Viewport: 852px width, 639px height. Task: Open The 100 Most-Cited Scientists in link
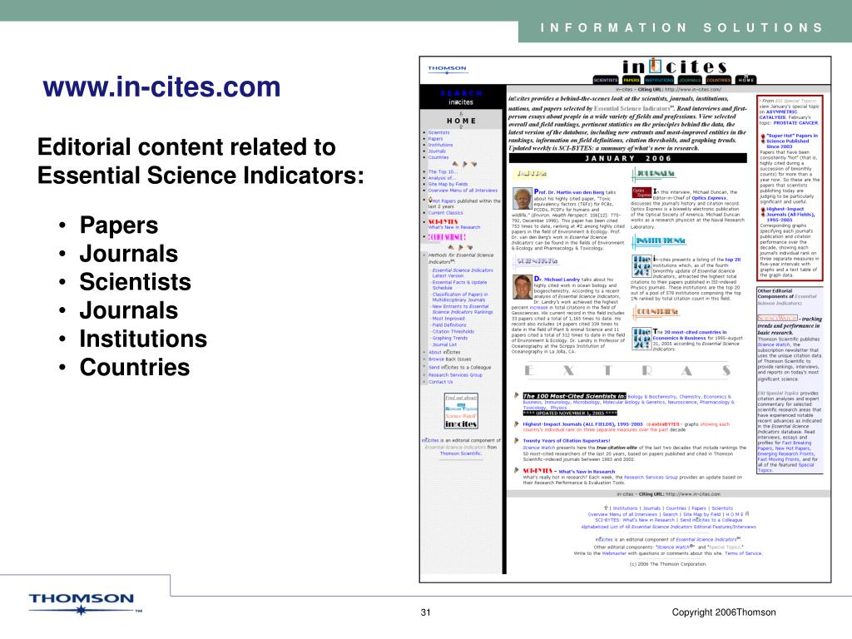click(x=574, y=395)
